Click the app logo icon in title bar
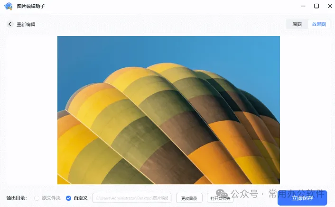This screenshot has height=207, width=335. (x=9, y=6)
